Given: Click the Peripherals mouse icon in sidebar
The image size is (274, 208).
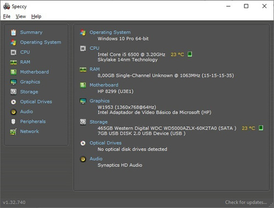Looking at the screenshot, I should pyautogui.click(x=13, y=122).
